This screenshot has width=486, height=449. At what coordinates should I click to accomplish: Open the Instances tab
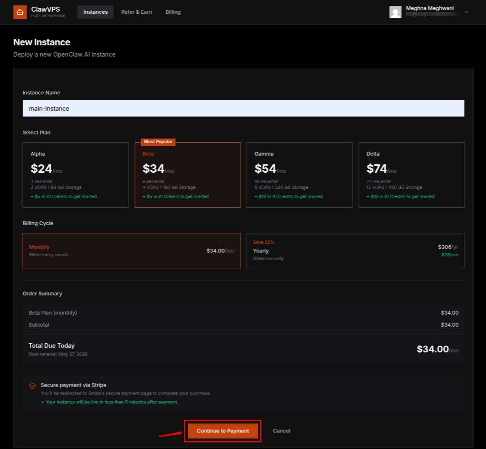(x=96, y=12)
